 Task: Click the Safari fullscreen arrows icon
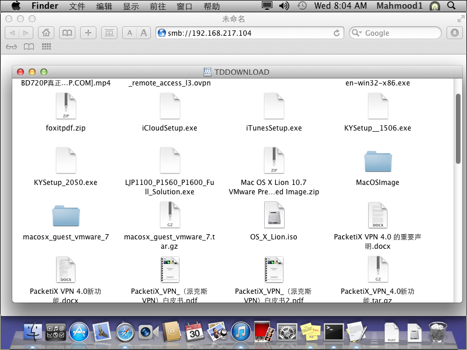pos(461,19)
